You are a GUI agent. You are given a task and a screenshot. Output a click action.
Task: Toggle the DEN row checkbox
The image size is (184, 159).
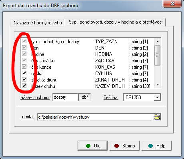24,48
